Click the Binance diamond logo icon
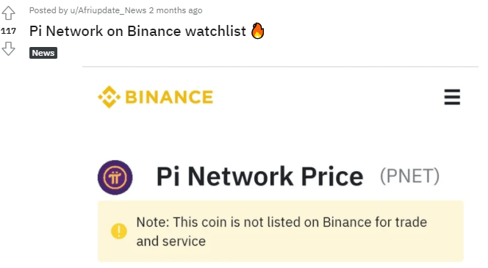Viewport: 488px width, 268px height. click(110, 97)
